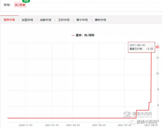Click the 2021-03-01 x-axis label
The height and width of the screenshot is (129, 162).
73,125
